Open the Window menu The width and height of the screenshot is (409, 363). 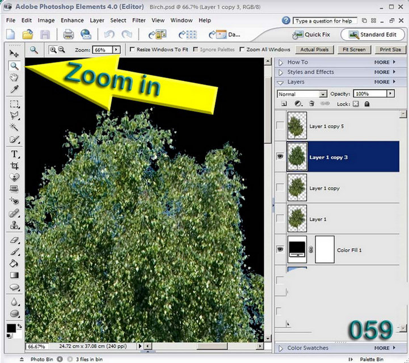click(182, 20)
